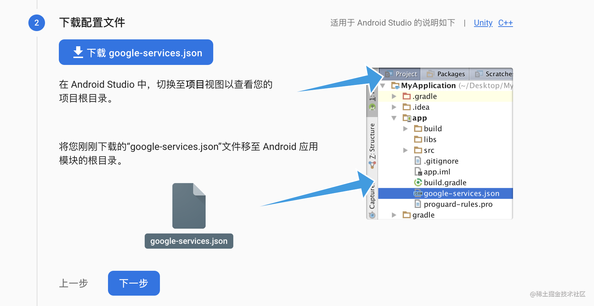Go to next step with 下一步 button
This screenshot has height=306, width=594.
tap(134, 283)
